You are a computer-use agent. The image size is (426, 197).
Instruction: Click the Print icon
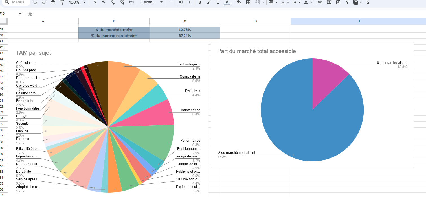(53, 2)
